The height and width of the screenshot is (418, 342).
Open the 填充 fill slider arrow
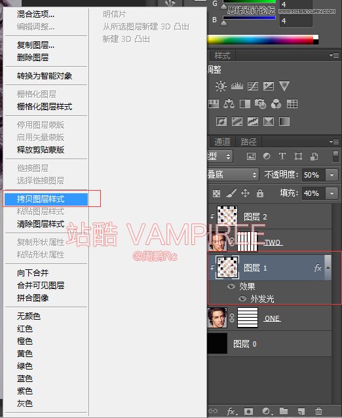click(332, 193)
